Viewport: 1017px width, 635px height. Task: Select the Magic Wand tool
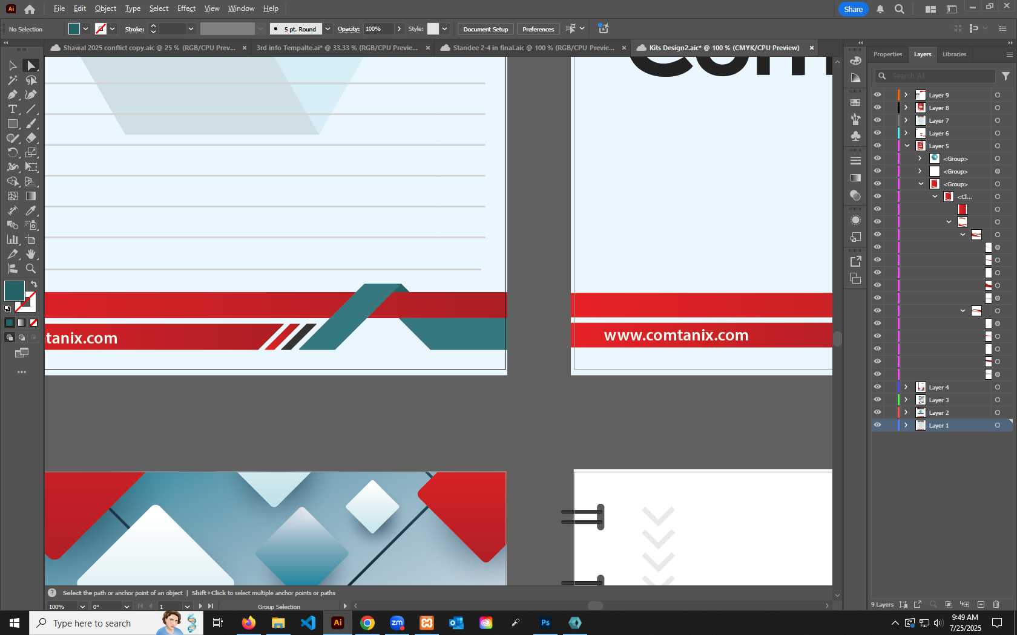pyautogui.click(x=12, y=80)
